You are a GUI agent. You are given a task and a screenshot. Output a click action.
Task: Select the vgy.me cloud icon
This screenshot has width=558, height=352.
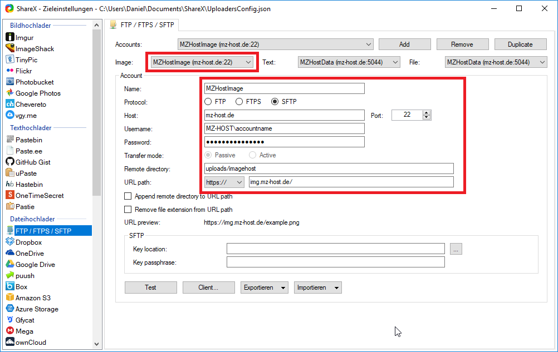coord(10,115)
